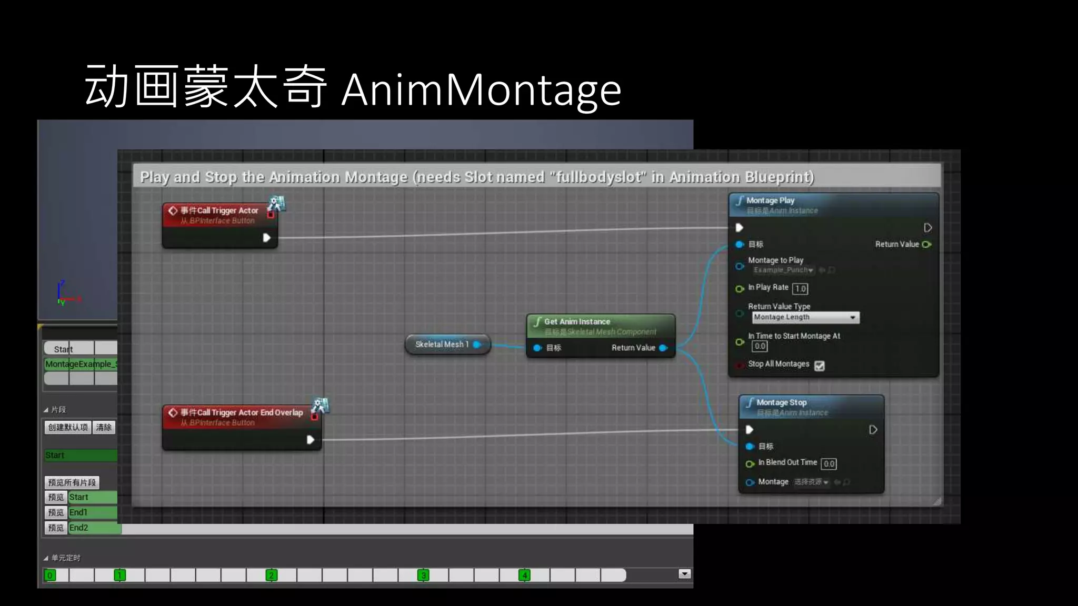1078x606 pixels.
Task: Click 预览 button for End2 section
Action: [56, 528]
